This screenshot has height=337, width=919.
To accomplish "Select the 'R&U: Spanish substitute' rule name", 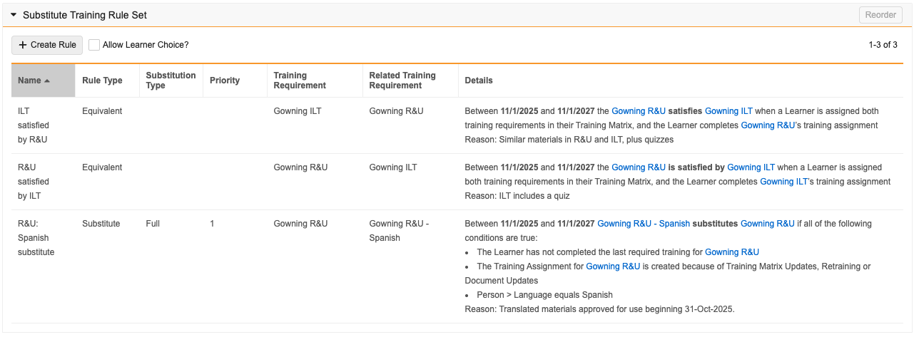I will [36, 238].
